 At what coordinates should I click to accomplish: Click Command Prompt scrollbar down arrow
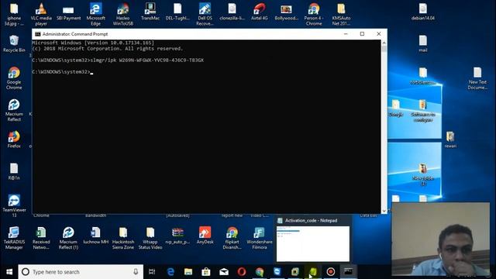click(384, 210)
